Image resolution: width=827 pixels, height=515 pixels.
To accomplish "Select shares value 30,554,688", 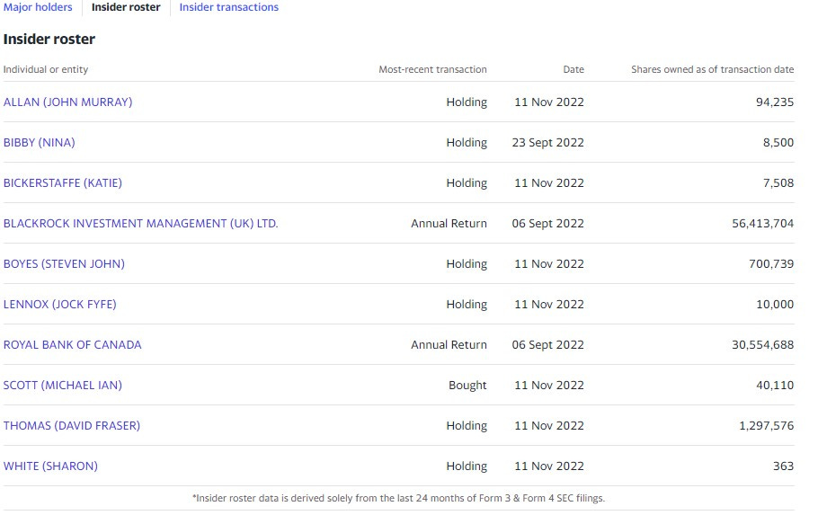I will (x=762, y=345).
